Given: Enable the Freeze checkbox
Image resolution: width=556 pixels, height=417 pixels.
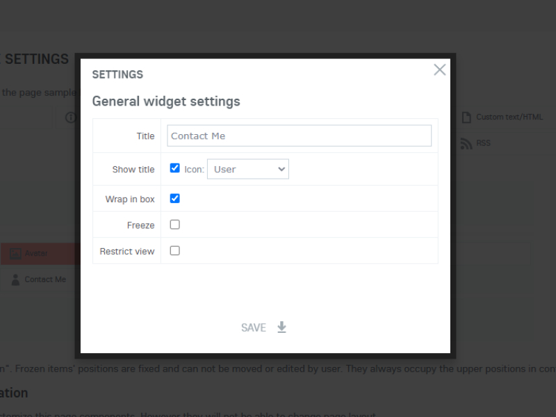Looking at the screenshot, I should 175,224.
